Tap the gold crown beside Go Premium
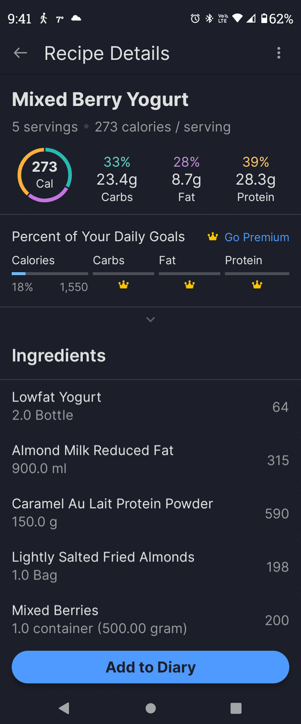This screenshot has height=724, width=301. tap(213, 237)
